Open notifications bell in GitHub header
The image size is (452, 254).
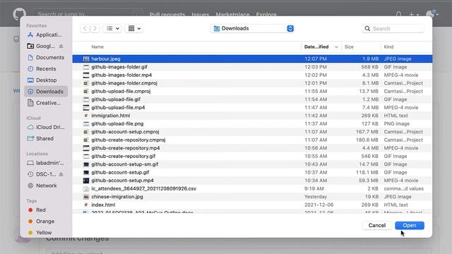pyautogui.click(x=398, y=14)
